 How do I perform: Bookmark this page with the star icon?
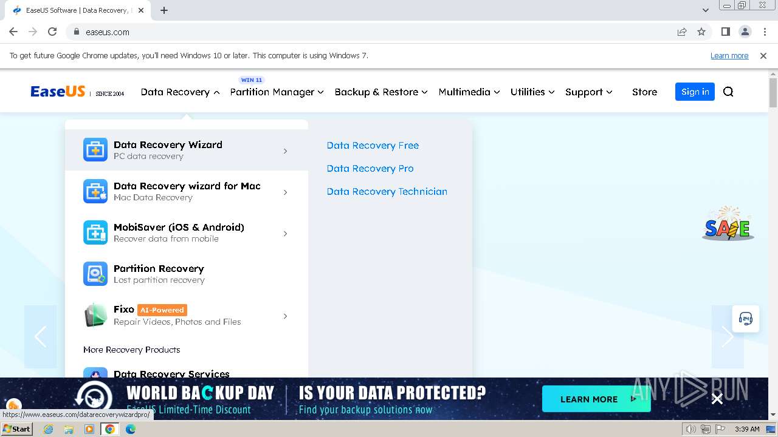pos(701,32)
